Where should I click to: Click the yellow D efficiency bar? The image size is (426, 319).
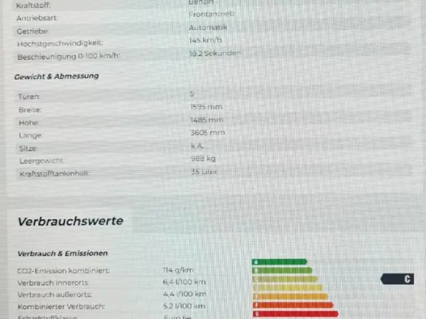[x=287, y=287]
